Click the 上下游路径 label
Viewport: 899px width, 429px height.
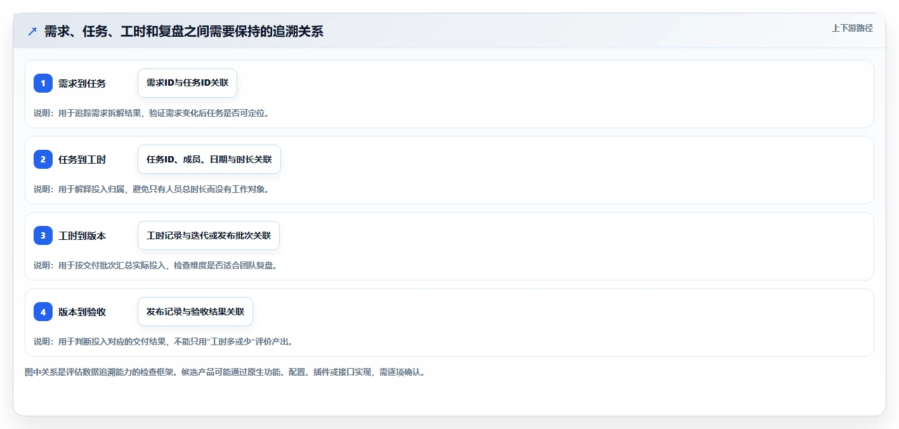(852, 28)
